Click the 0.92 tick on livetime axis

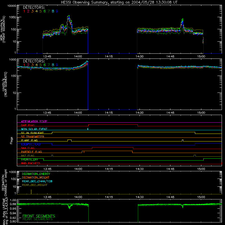[x=13, y=217]
